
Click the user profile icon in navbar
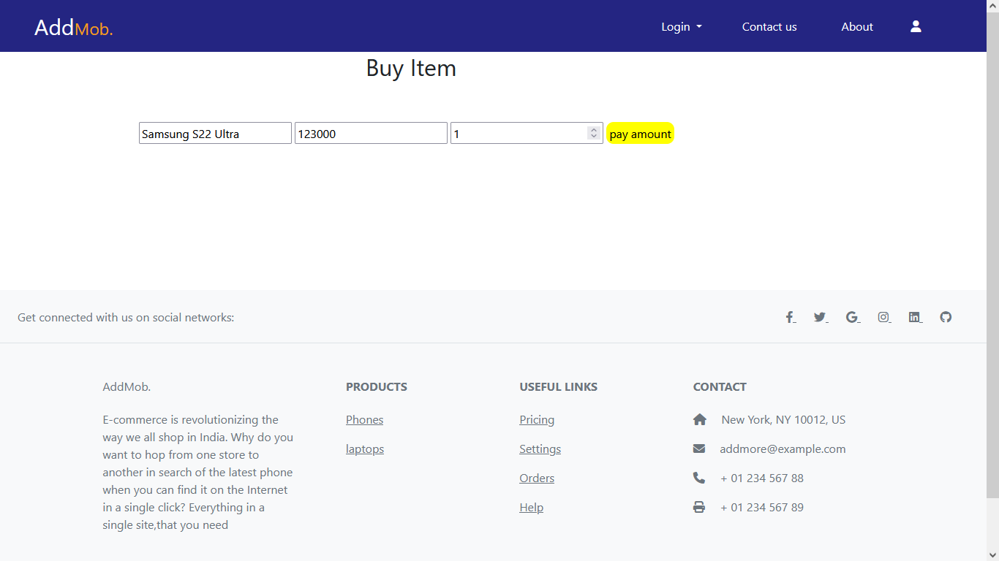916,26
